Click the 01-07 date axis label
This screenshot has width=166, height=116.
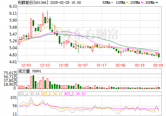click(x=83, y=65)
